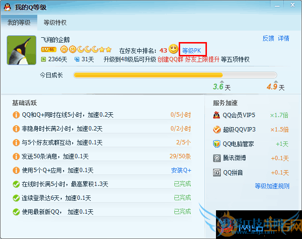Screen dimensions: 302x239
Task: Select the QQ会员VIP5 penguin icon
Action: tap(216, 115)
